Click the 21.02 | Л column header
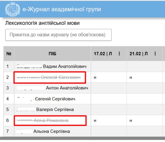Viewport: 165px width, 142px height. point(139,54)
